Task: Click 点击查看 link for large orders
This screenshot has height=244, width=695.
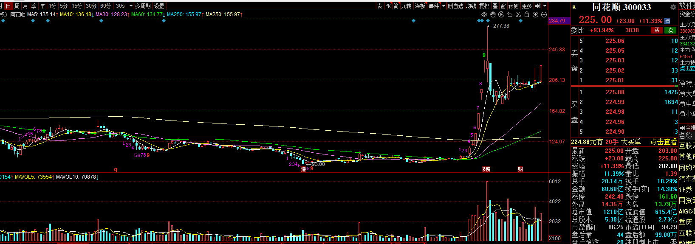Action: coord(664,142)
